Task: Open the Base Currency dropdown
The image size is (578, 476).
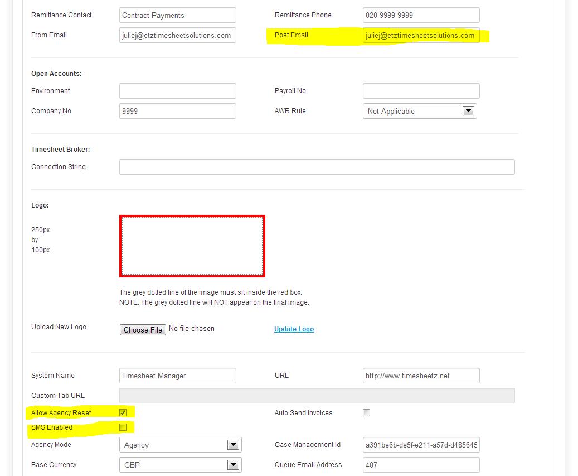Action: point(180,465)
